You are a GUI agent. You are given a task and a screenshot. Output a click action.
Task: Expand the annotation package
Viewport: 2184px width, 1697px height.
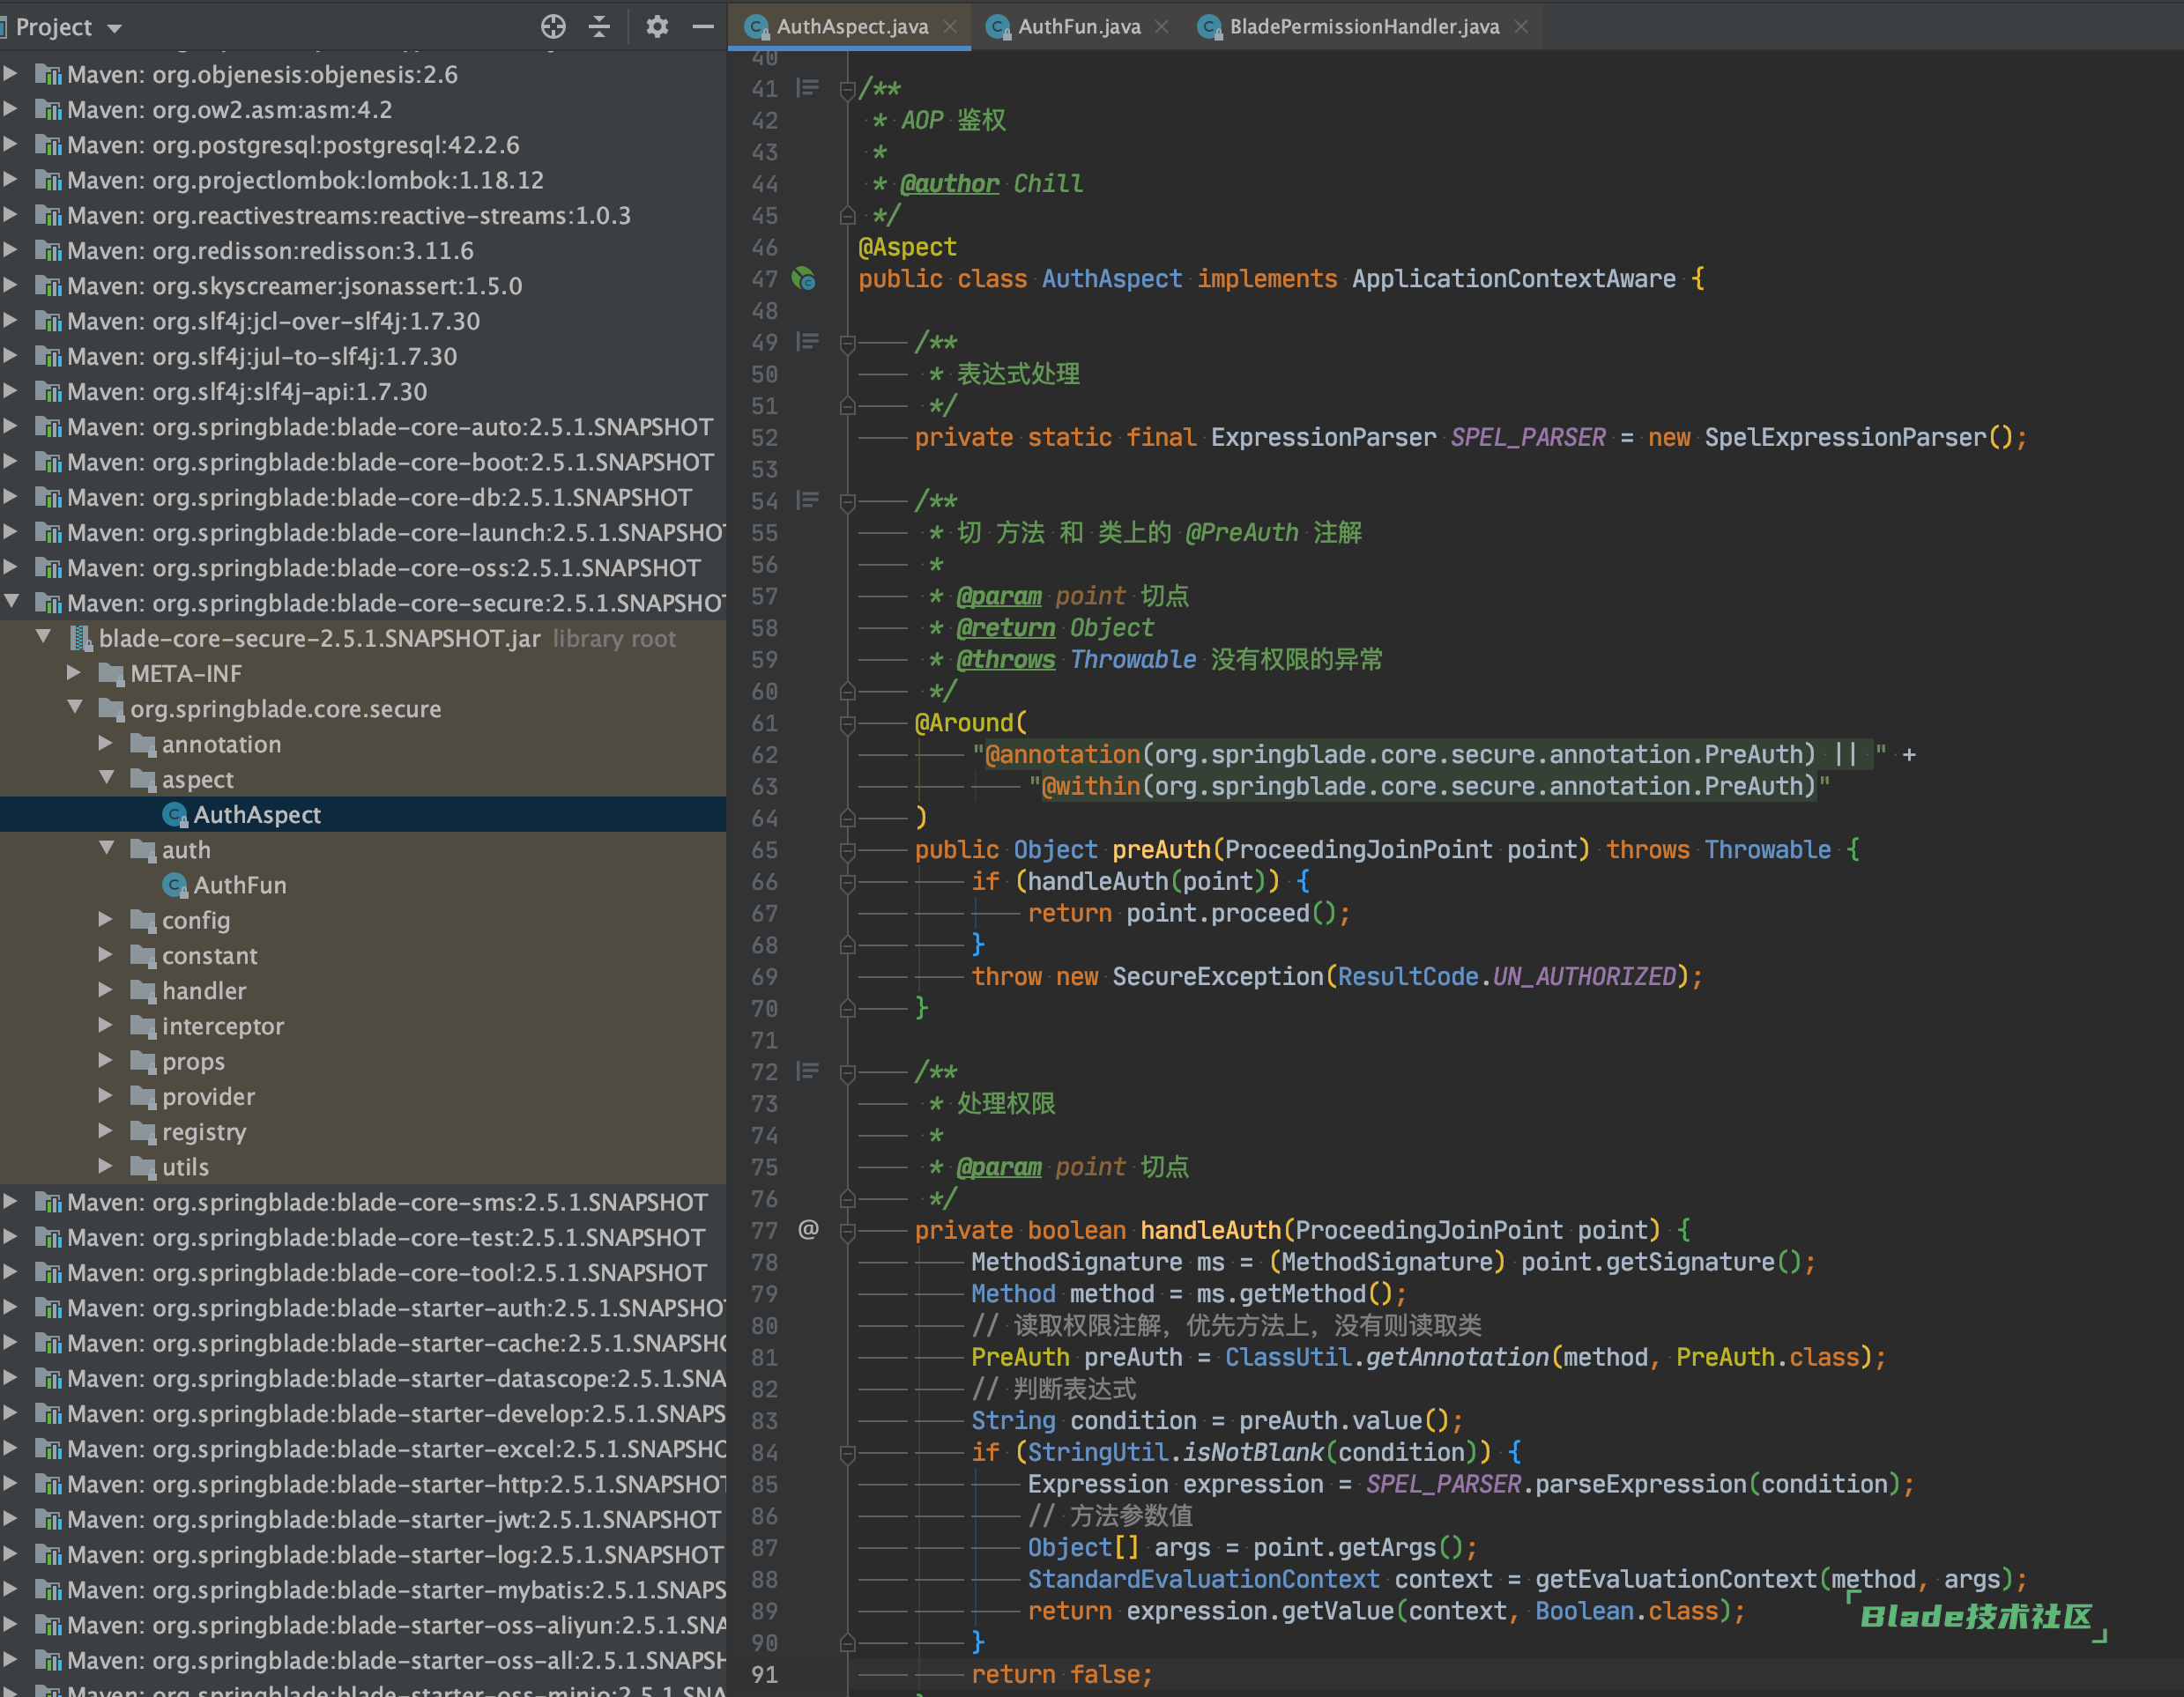point(106,743)
